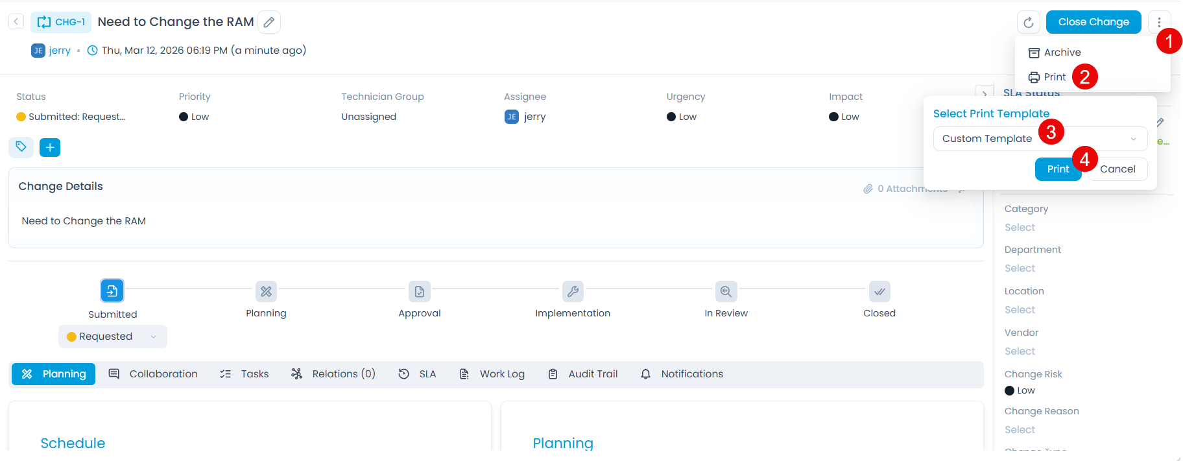Image resolution: width=1183 pixels, height=461 pixels.
Task: Select the Approval stage icon in workflow
Action: coord(420,292)
